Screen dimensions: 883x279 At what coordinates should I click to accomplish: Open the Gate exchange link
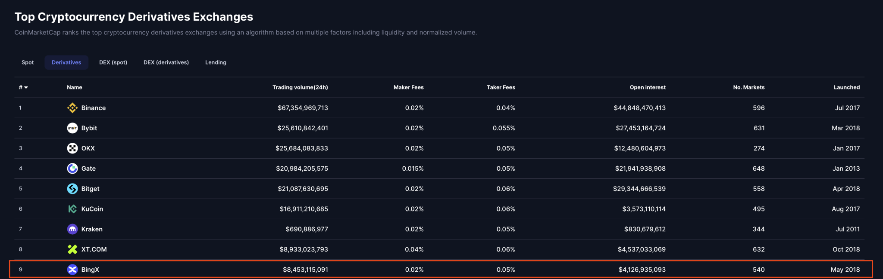point(88,169)
